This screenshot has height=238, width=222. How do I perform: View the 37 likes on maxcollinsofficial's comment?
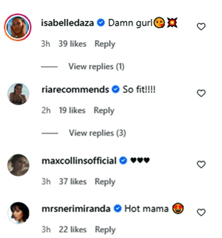pyautogui.click(x=73, y=182)
